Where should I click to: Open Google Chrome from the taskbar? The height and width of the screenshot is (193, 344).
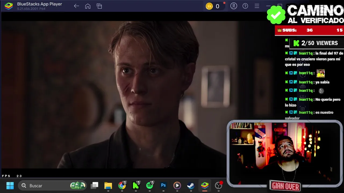(x=122, y=185)
